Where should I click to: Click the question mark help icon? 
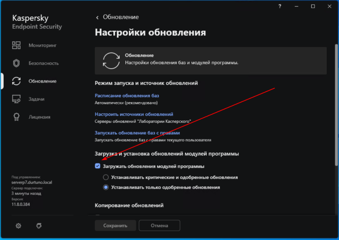(x=280, y=6)
